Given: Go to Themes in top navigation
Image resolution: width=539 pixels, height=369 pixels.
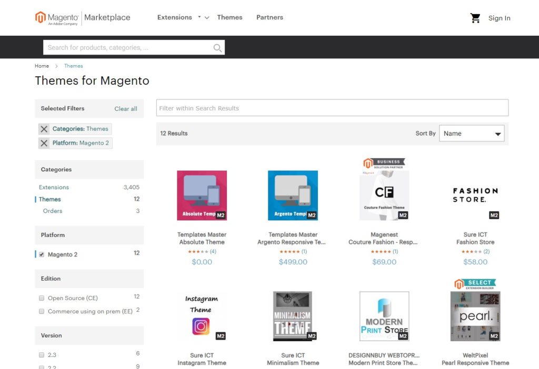Looking at the screenshot, I should point(229,17).
